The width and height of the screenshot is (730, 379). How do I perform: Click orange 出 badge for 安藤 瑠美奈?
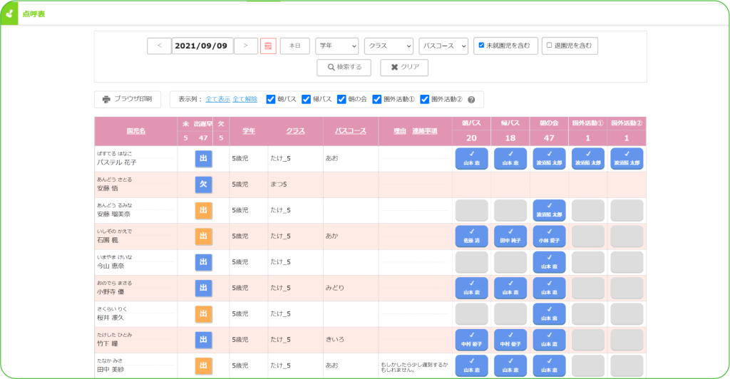[x=203, y=210]
